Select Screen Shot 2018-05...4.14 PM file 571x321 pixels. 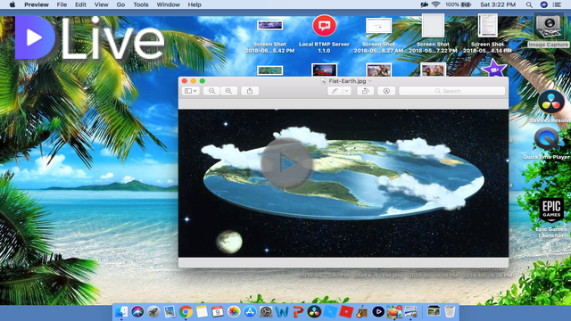click(x=488, y=26)
